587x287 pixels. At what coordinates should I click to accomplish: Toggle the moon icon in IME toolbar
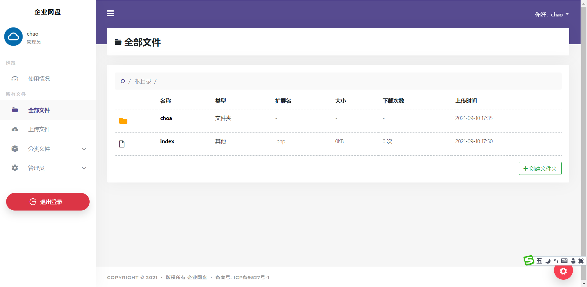pos(548,261)
